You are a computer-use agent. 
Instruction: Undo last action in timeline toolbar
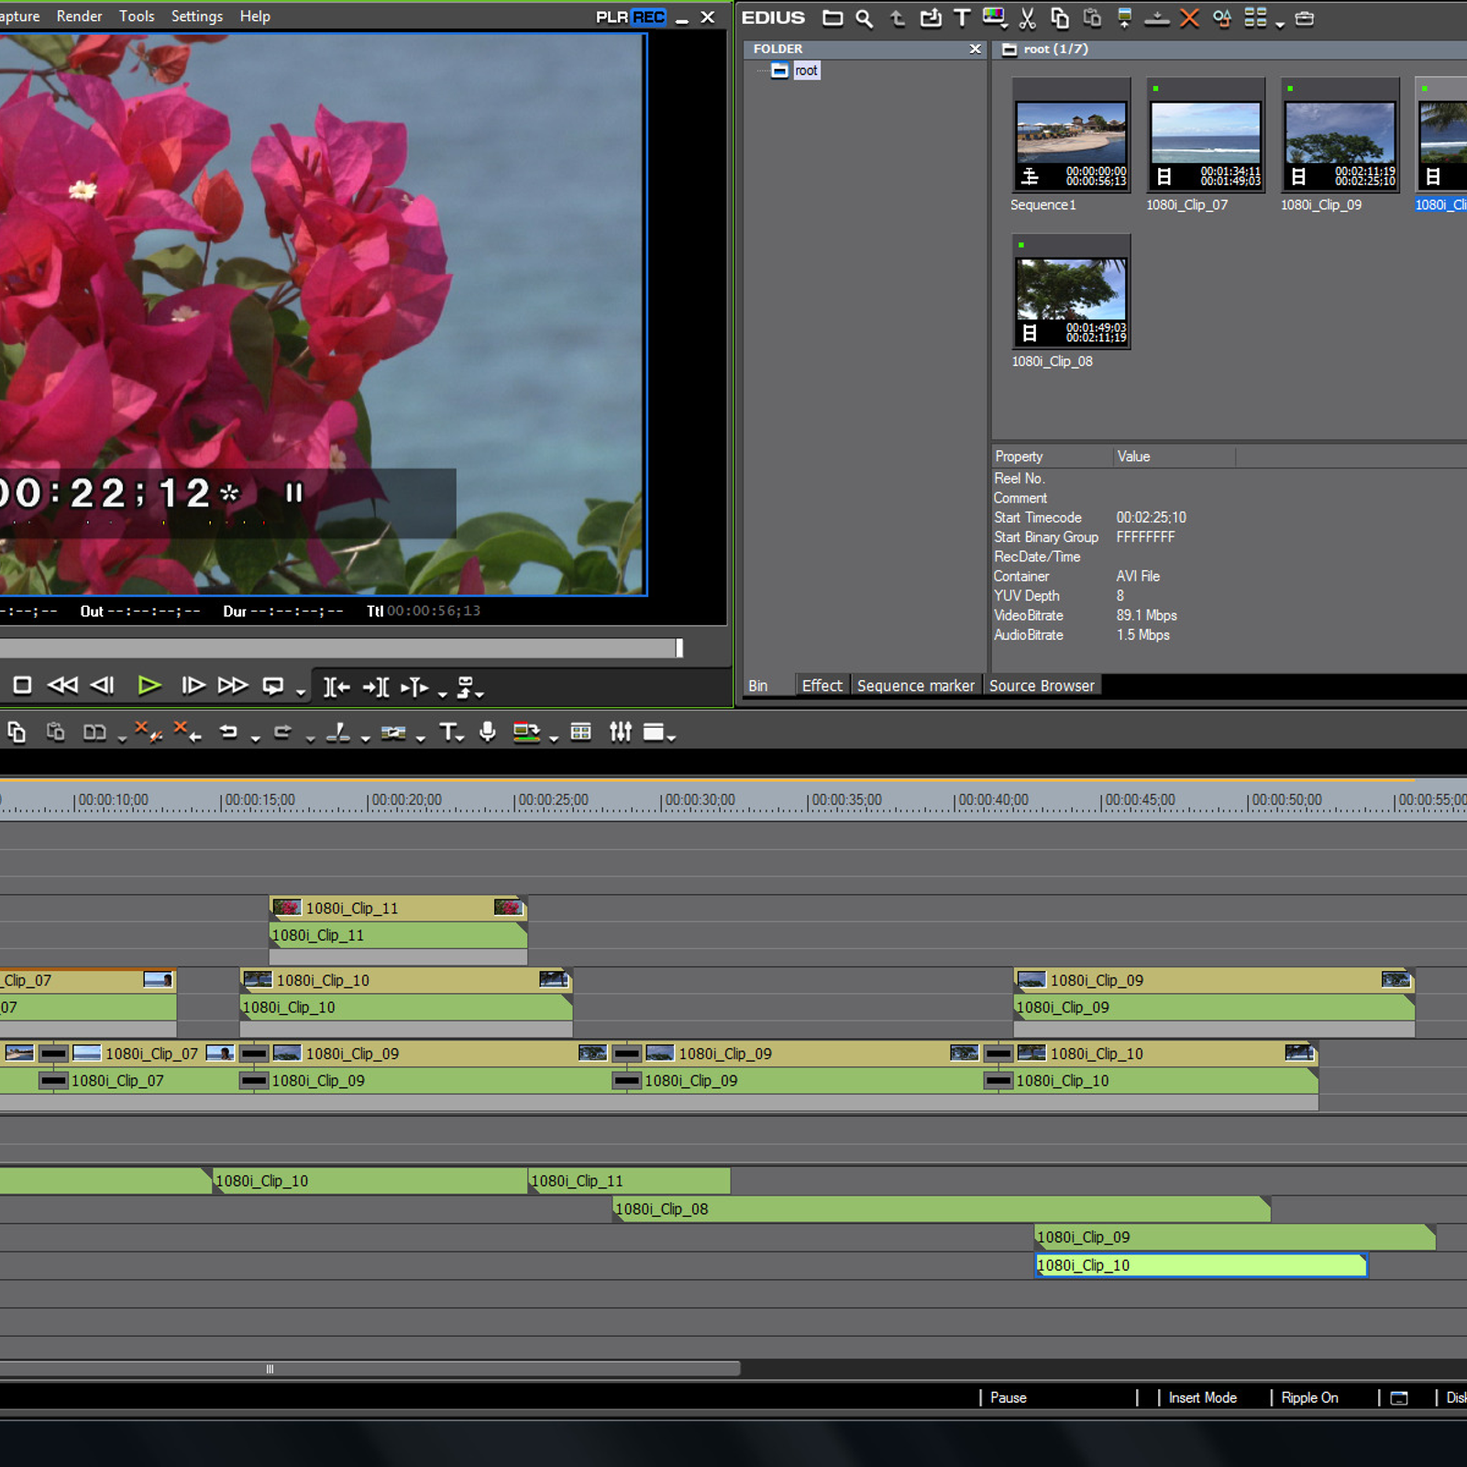tap(228, 732)
